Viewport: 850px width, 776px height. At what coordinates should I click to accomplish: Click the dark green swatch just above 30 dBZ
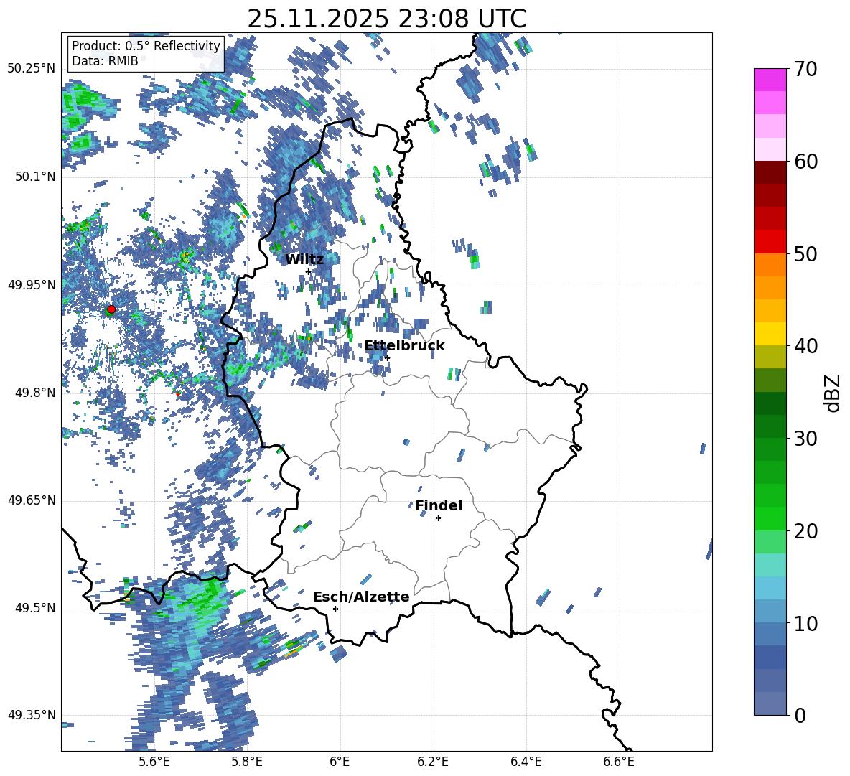[x=770, y=426]
